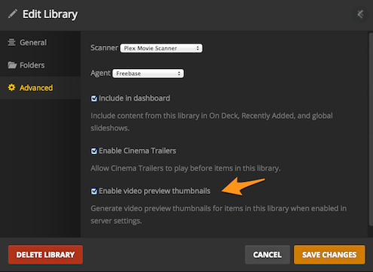Click the Advanced gear icon in the sidebar
The height and width of the screenshot is (272, 373).
(x=11, y=87)
